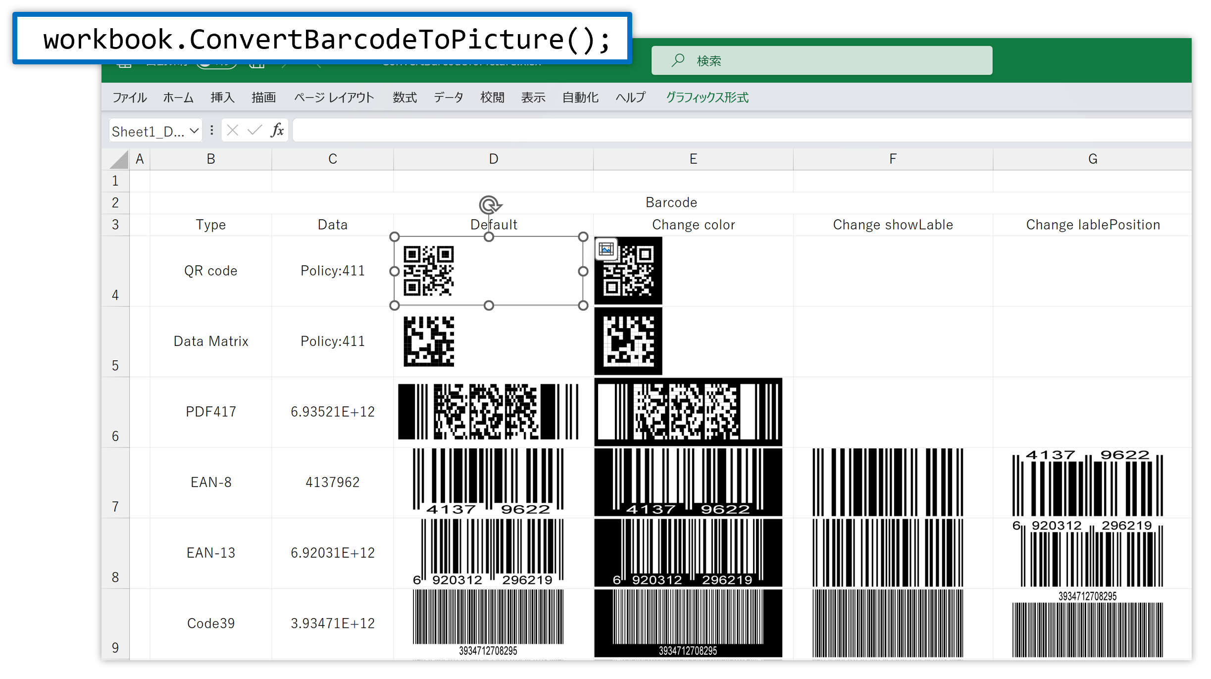Image resolution: width=1211 pixels, height=679 pixels.
Task: Click the picture icon on inverted QR code
Action: (606, 249)
